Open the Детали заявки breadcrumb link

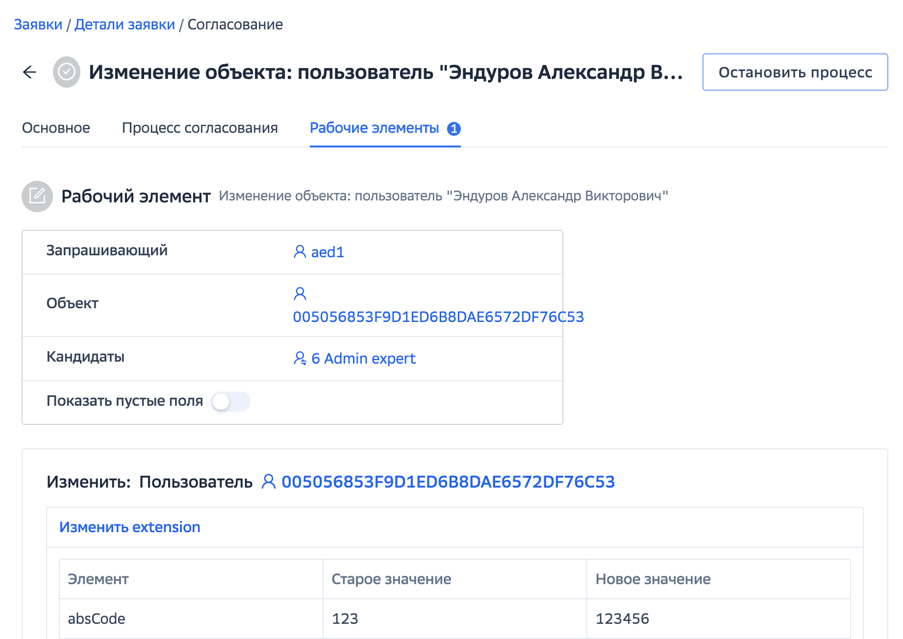tap(125, 25)
